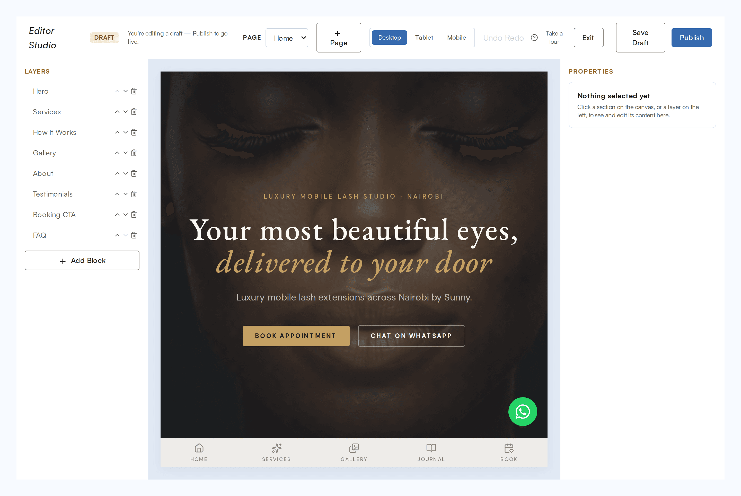This screenshot has width=741, height=496.
Task: Move the Booking CTA layer down
Action: pos(126,215)
